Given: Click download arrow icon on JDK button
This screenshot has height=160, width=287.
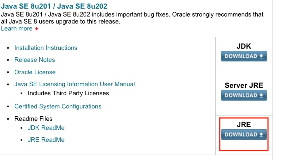Looking at the screenshot, I should point(261,56).
